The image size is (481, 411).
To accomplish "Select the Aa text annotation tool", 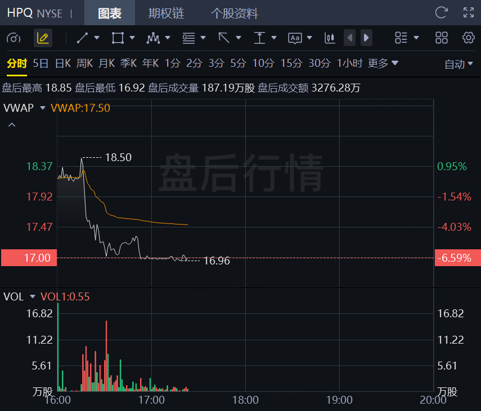I will 295,38.
